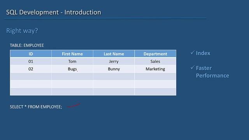Click the 'Bugs' first name cell

(x=72, y=69)
